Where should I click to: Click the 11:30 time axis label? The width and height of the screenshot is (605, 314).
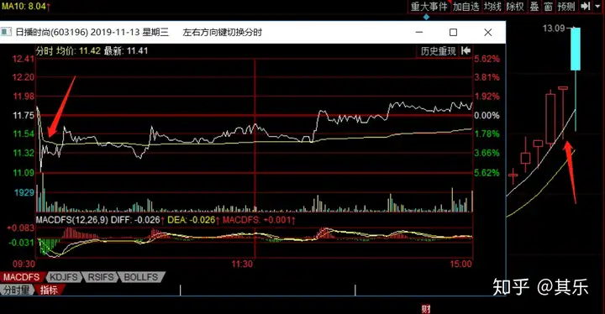coord(242,264)
